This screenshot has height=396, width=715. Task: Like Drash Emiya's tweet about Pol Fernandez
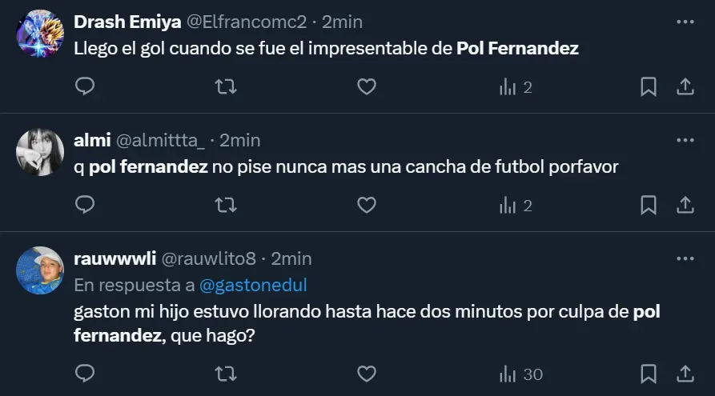[367, 86]
